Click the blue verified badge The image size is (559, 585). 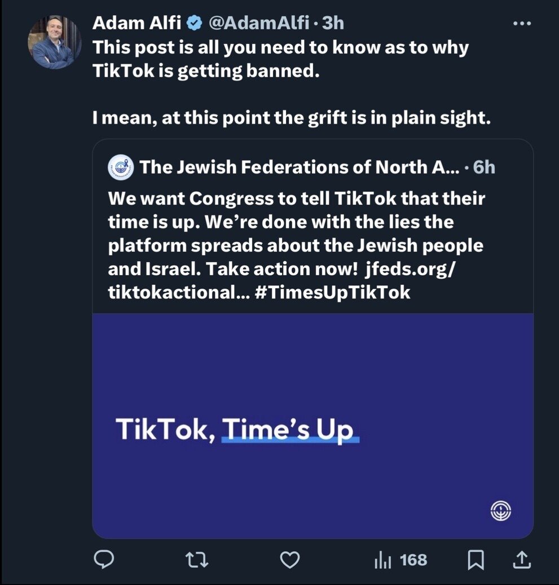coord(195,23)
